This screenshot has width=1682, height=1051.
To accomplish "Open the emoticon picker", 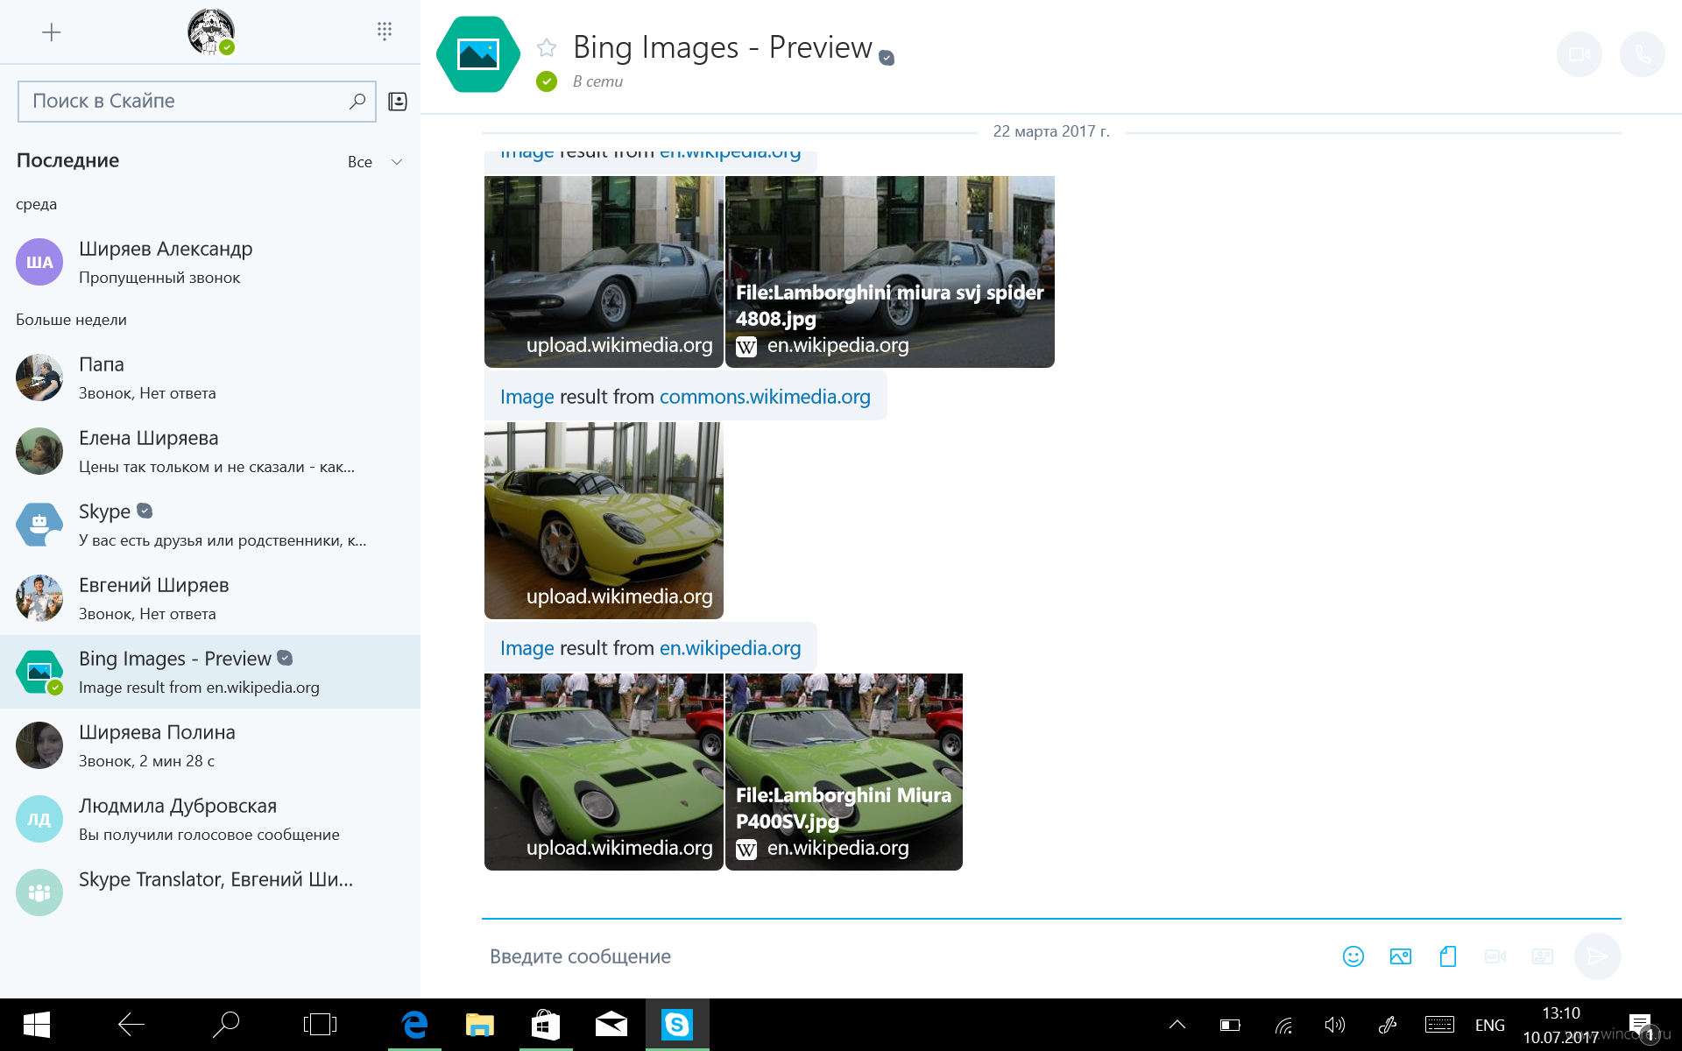I will point(1353,956).
